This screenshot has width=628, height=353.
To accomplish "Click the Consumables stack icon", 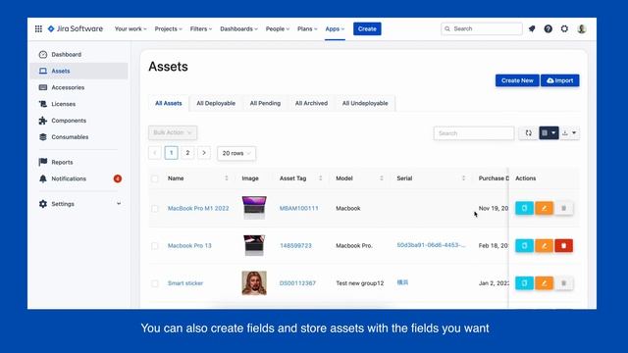I will click(43, 137).
